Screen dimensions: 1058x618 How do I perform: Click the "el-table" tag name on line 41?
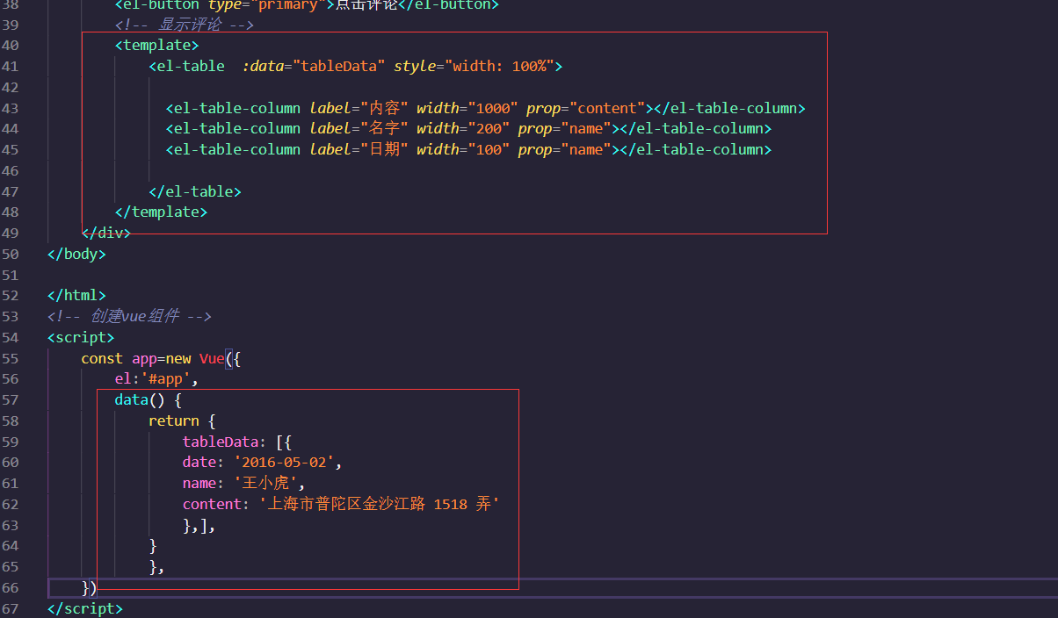tap(191, 66)
